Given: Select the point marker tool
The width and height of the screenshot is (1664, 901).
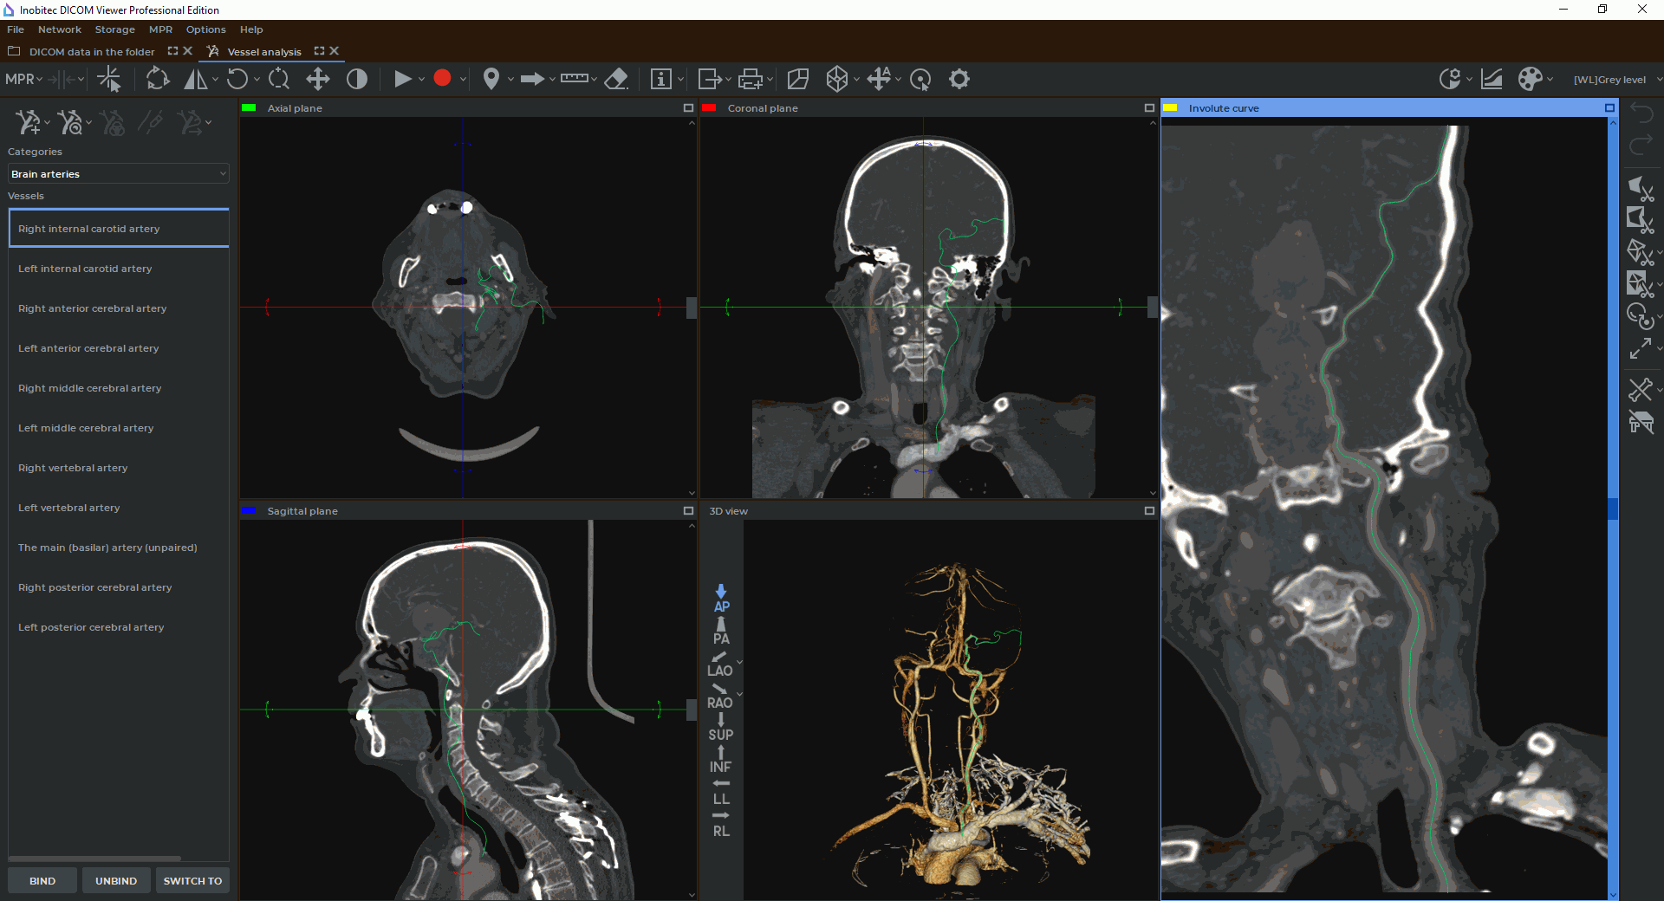Looking at the screenshot, I should (491, 80).
